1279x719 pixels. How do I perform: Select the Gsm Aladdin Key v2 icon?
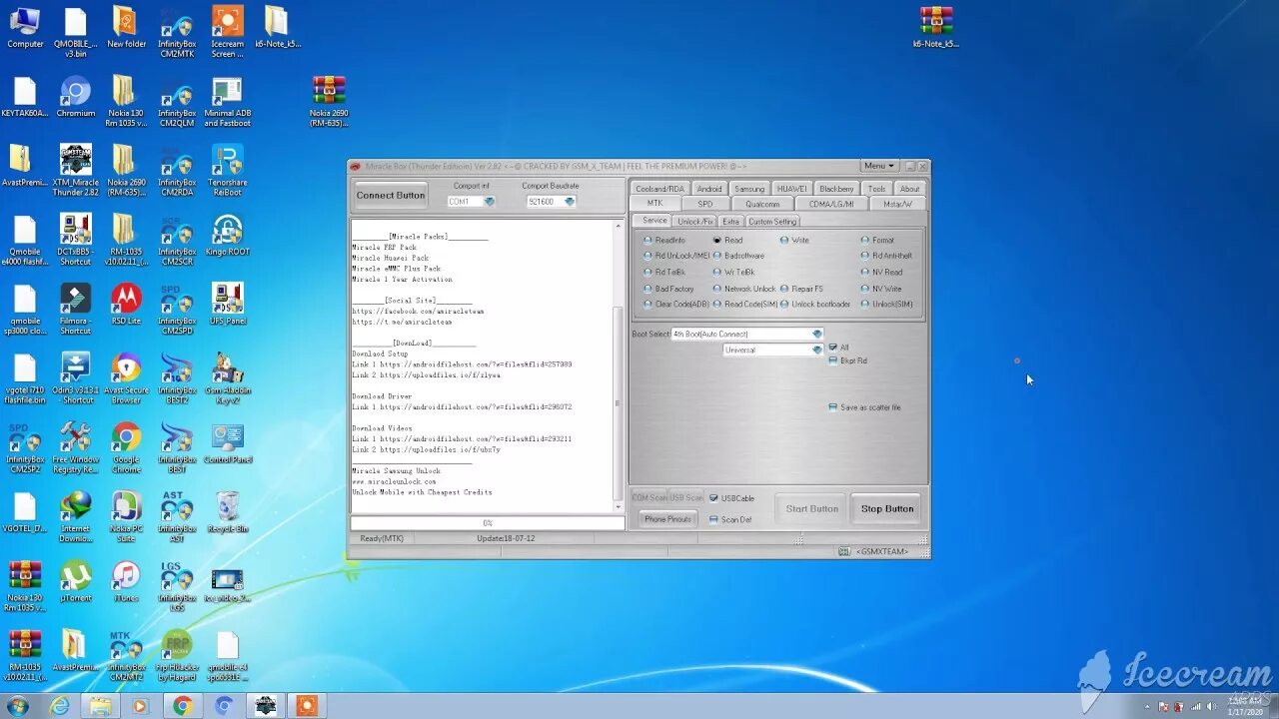pos(228,377)
